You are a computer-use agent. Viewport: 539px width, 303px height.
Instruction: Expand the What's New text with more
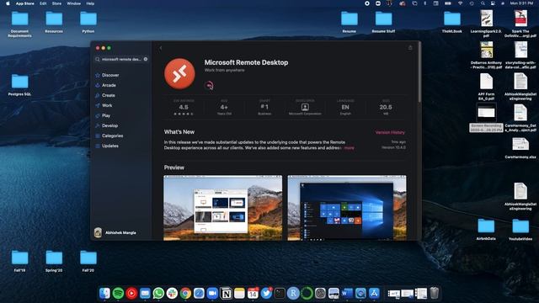point(349,148)
